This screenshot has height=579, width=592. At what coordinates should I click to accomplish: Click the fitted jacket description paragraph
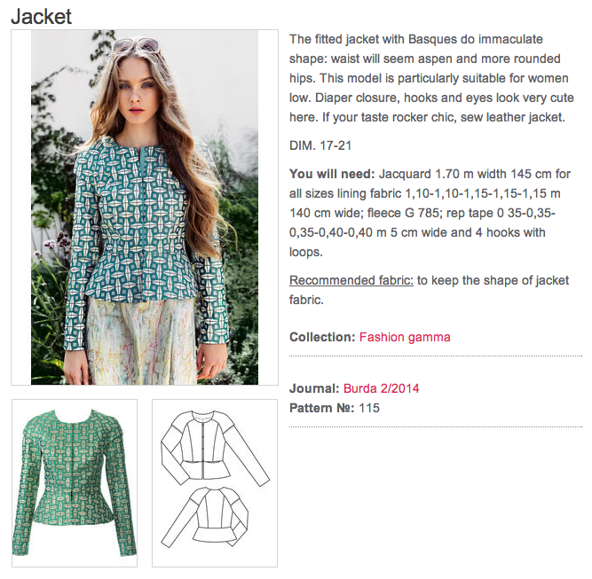point(431,78)
